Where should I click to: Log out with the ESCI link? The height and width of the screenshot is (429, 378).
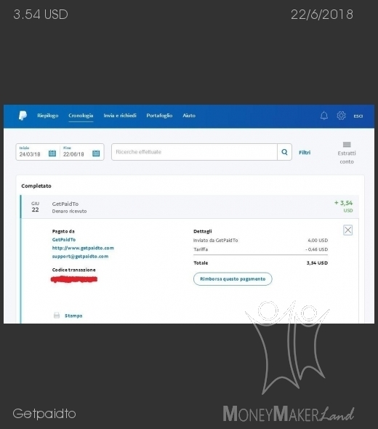358,116
